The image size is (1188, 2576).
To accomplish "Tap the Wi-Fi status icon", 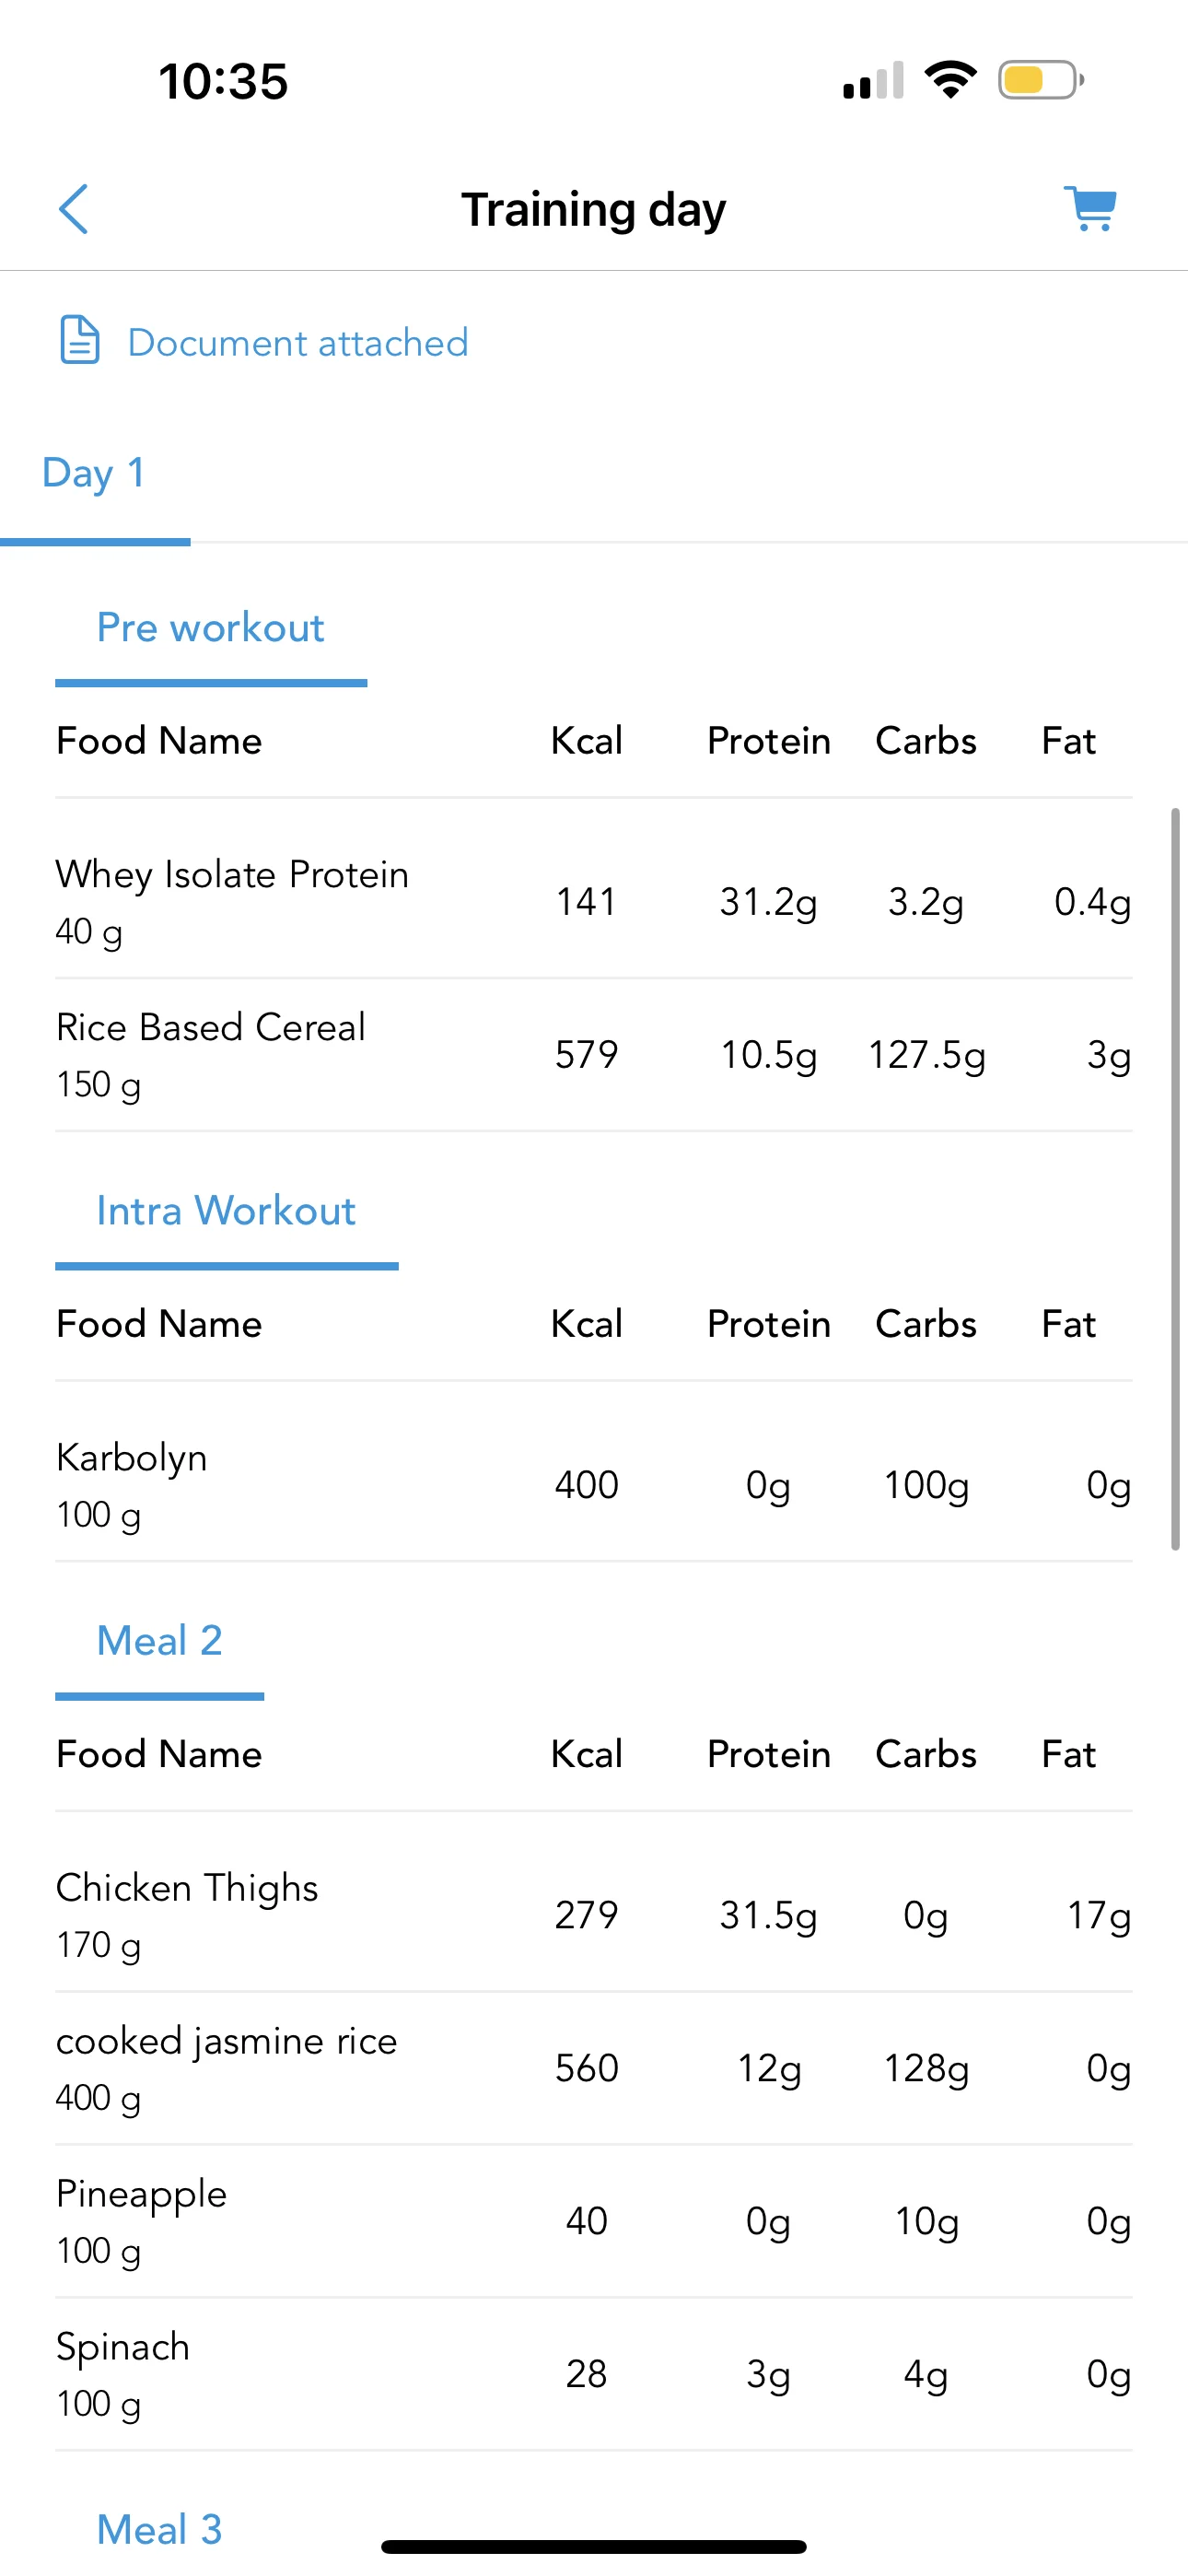I will click(x=951, y=79).
